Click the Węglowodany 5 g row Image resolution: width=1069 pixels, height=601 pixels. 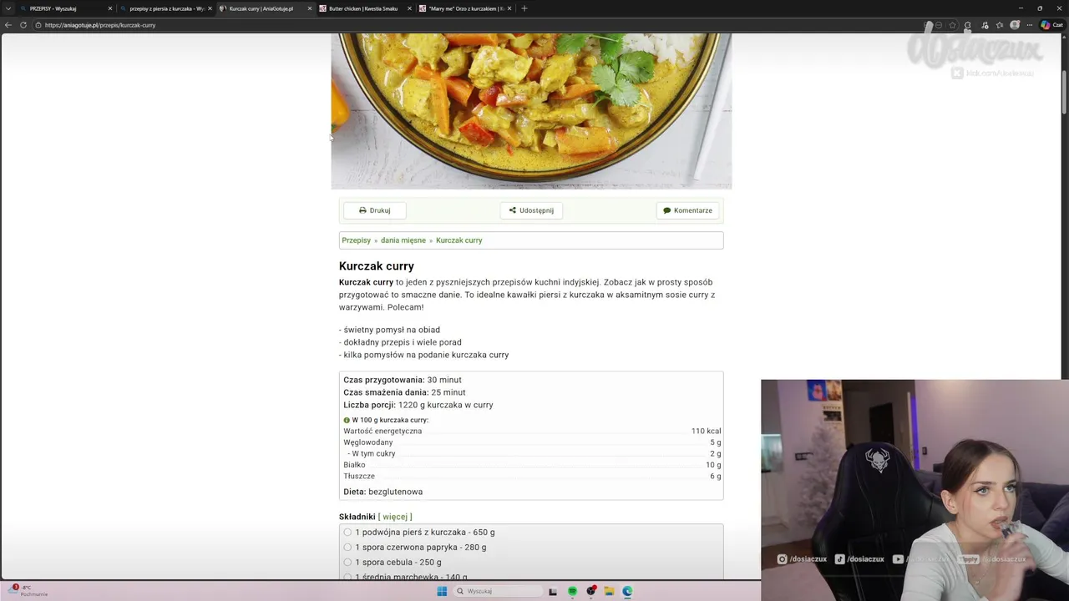point(532,442)
